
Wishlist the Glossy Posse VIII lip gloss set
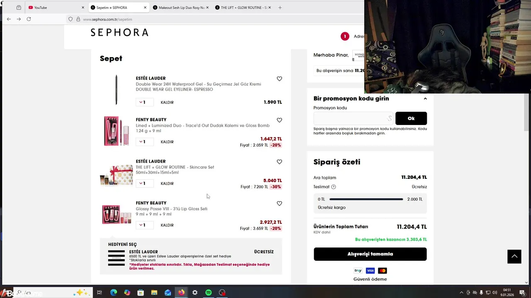click(x=279, y=203)
